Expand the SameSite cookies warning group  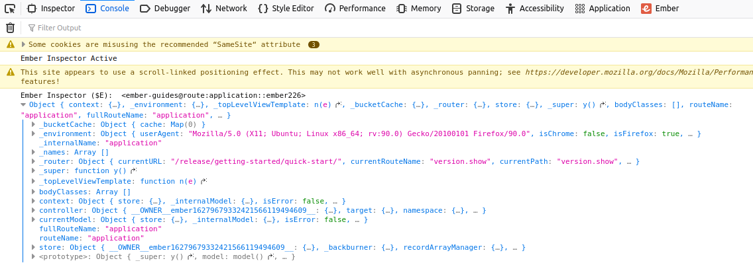(24, 44)
